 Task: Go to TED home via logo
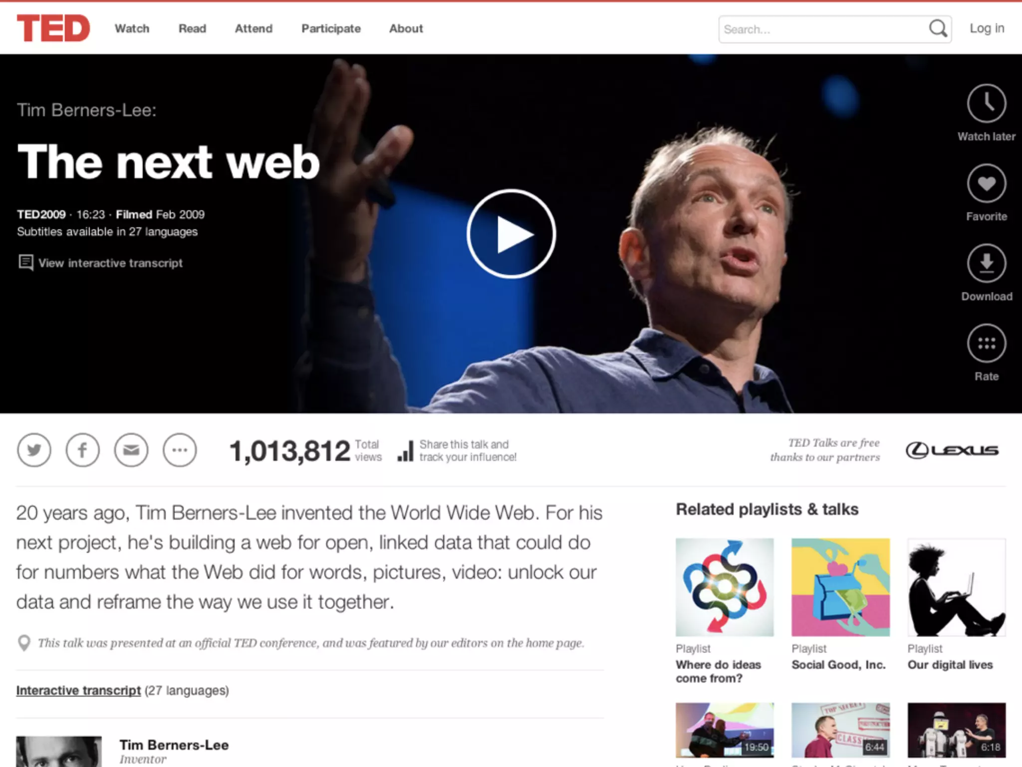click(x=53, y=28)
